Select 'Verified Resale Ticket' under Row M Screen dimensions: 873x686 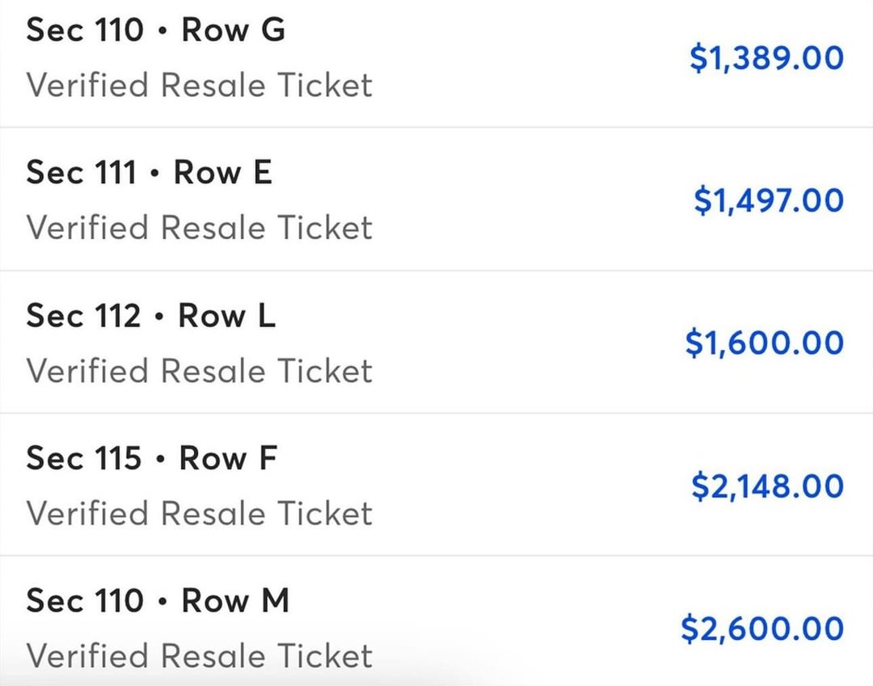199,656
